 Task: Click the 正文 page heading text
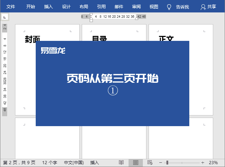166,38
